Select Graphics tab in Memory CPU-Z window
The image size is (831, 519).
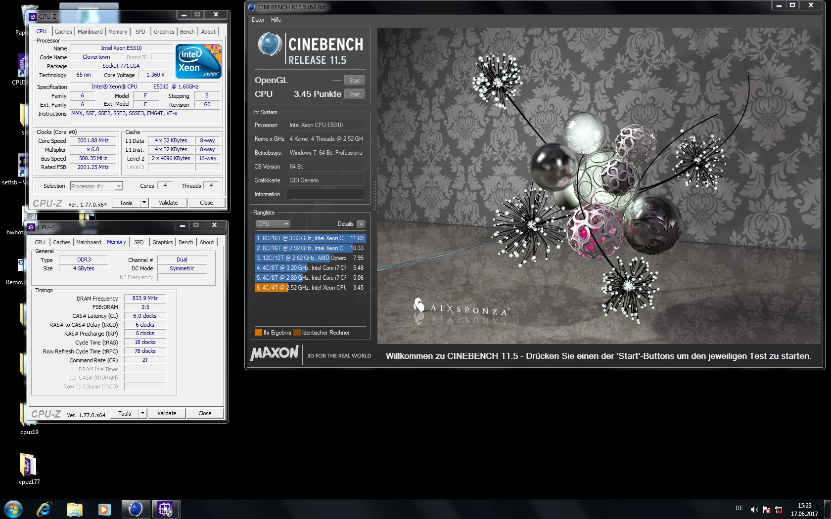(x=162, y=242)
